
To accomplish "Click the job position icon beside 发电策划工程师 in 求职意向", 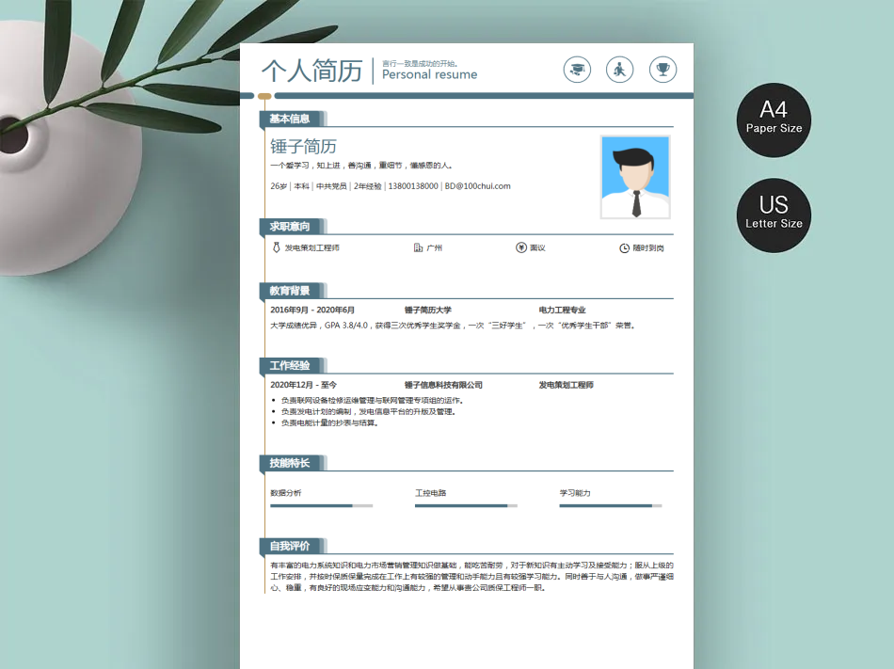I will pyautogui.click(x=277, y=247).
